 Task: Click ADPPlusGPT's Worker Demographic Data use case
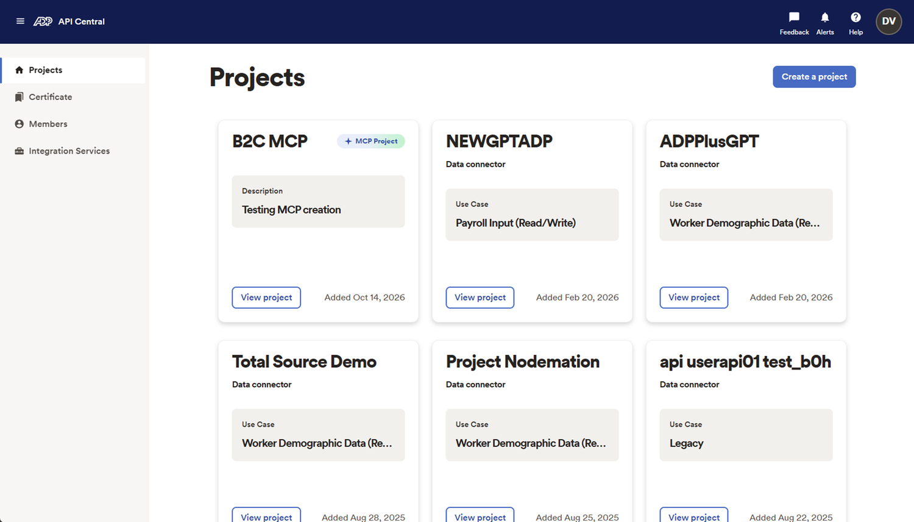[x=745, y=223]
